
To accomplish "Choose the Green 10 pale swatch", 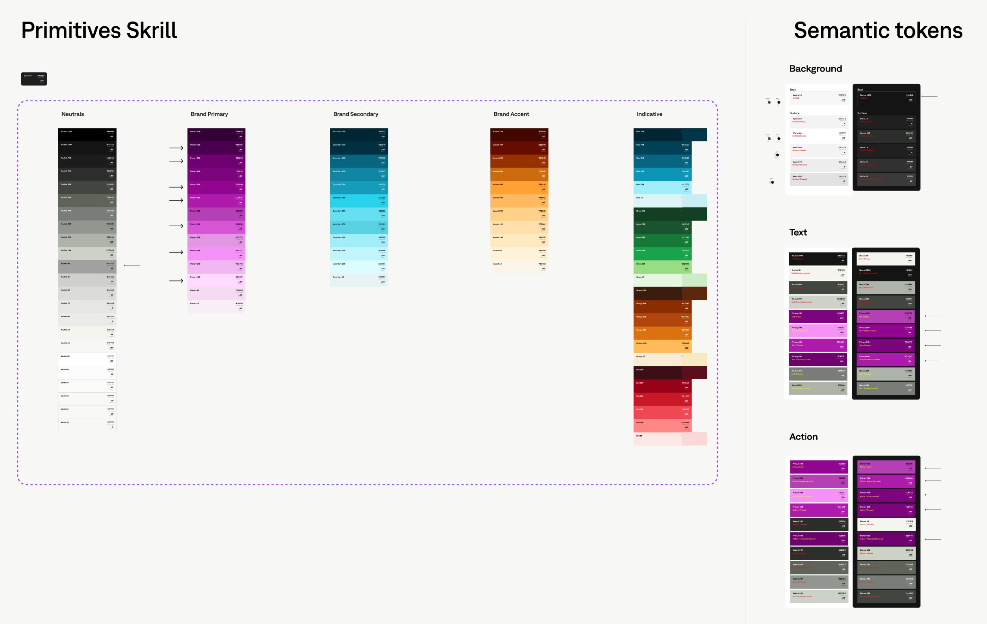I will pos(670,280).
